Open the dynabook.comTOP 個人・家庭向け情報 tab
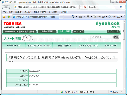Image resolution: width=127 pixels, height=95 pixels. tap(20, 31)
